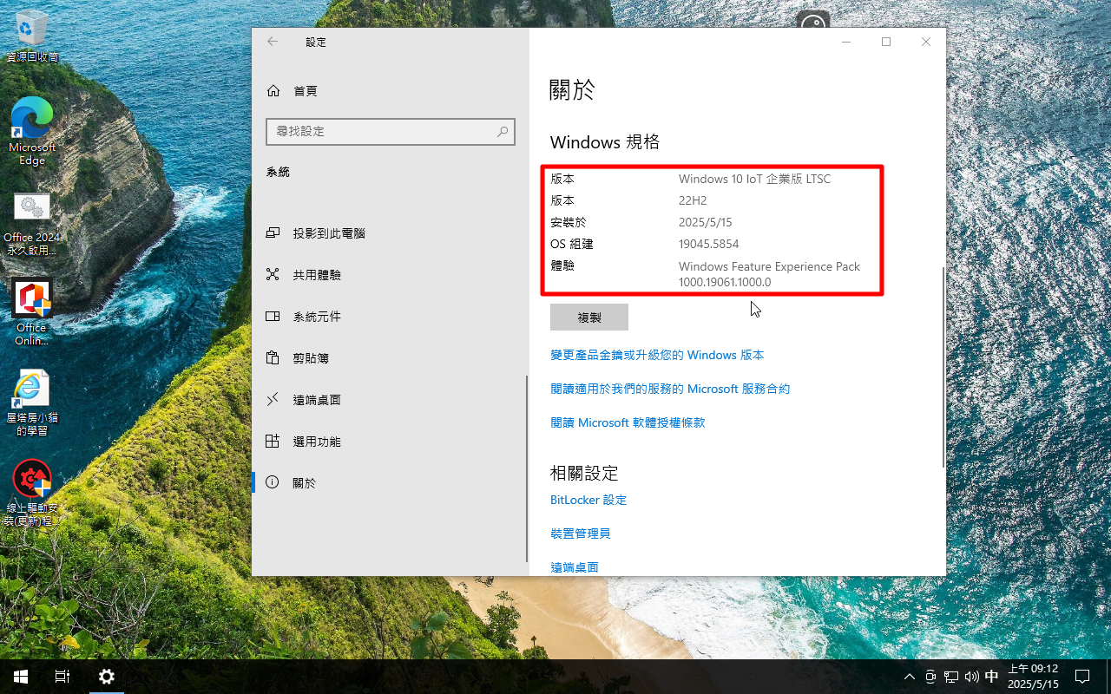Select the Office Online desktop icon
This screenshot has height=694, width=1111.
[x=32, y=312]
